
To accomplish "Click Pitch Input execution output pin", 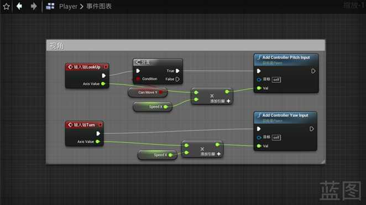I will (x=313, y=71).
